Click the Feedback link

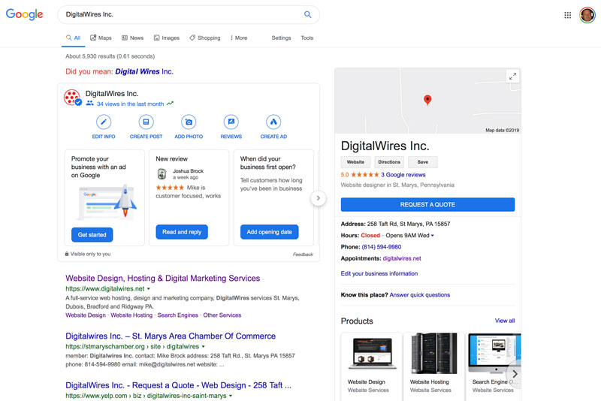click(303, 254)
